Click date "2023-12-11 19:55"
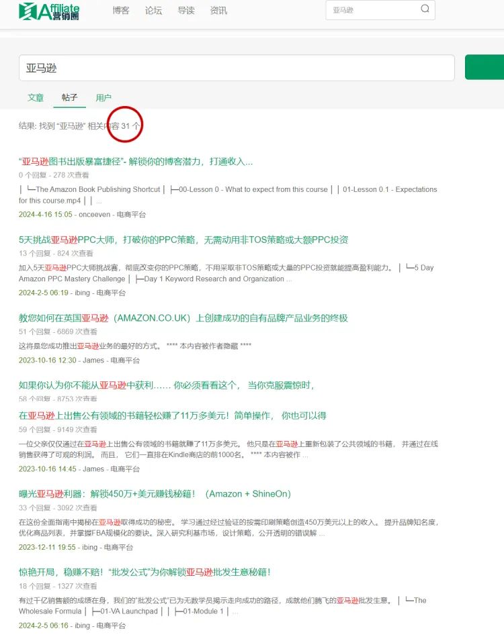The width and height of the screenshot is (504, 641). (x=47, y=547)
